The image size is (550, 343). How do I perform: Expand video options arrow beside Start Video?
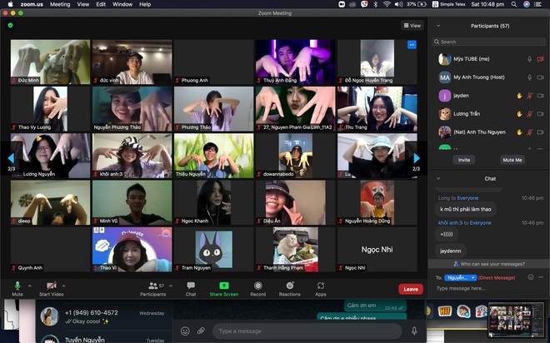click(x=63, y=286)
